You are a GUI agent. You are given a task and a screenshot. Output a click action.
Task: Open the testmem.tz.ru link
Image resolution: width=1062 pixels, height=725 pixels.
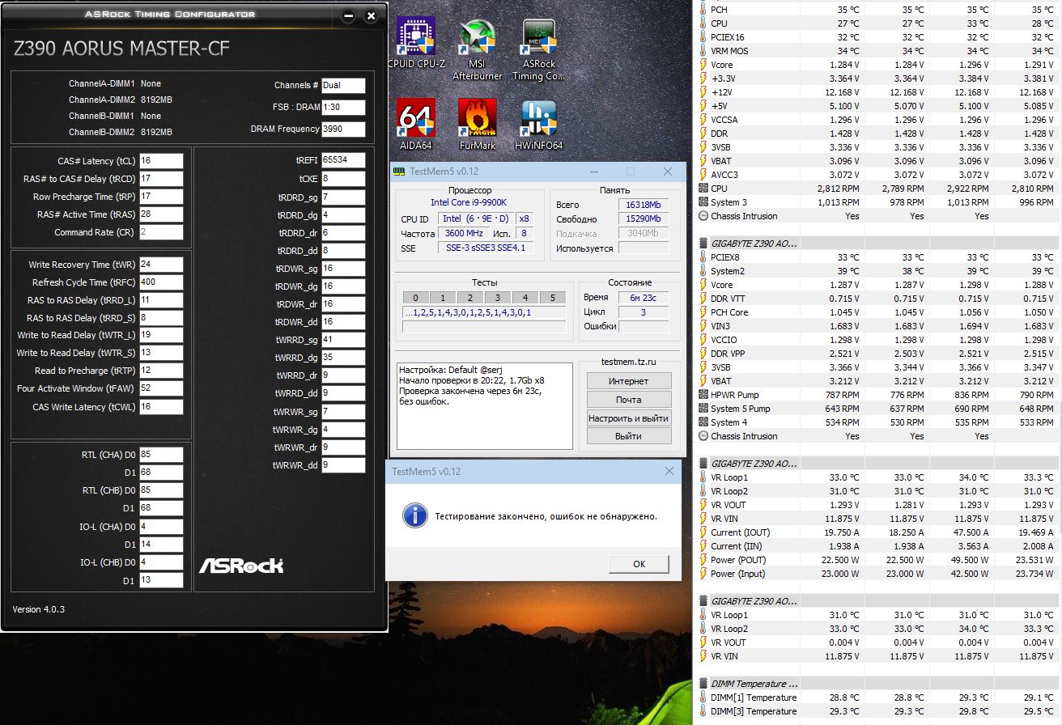click(629, 362)
